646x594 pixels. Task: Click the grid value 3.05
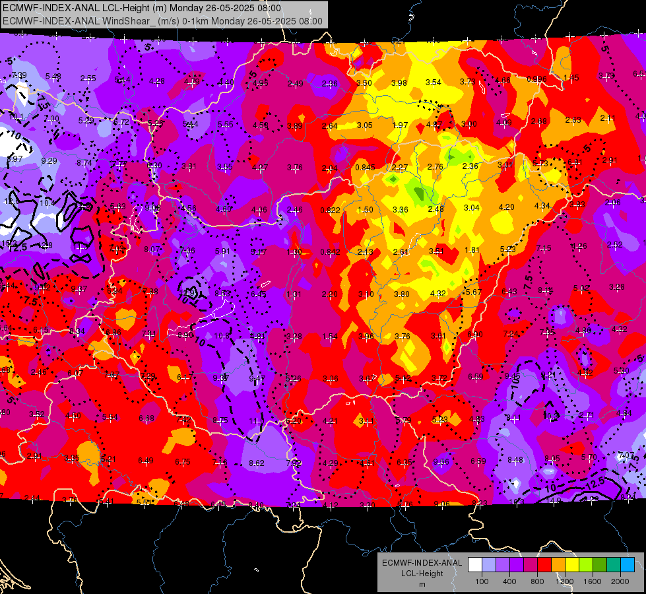pyautogui.click(x=365, y=125)
